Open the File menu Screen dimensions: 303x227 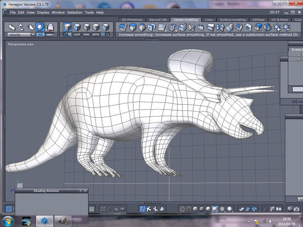tap(13, 12)
